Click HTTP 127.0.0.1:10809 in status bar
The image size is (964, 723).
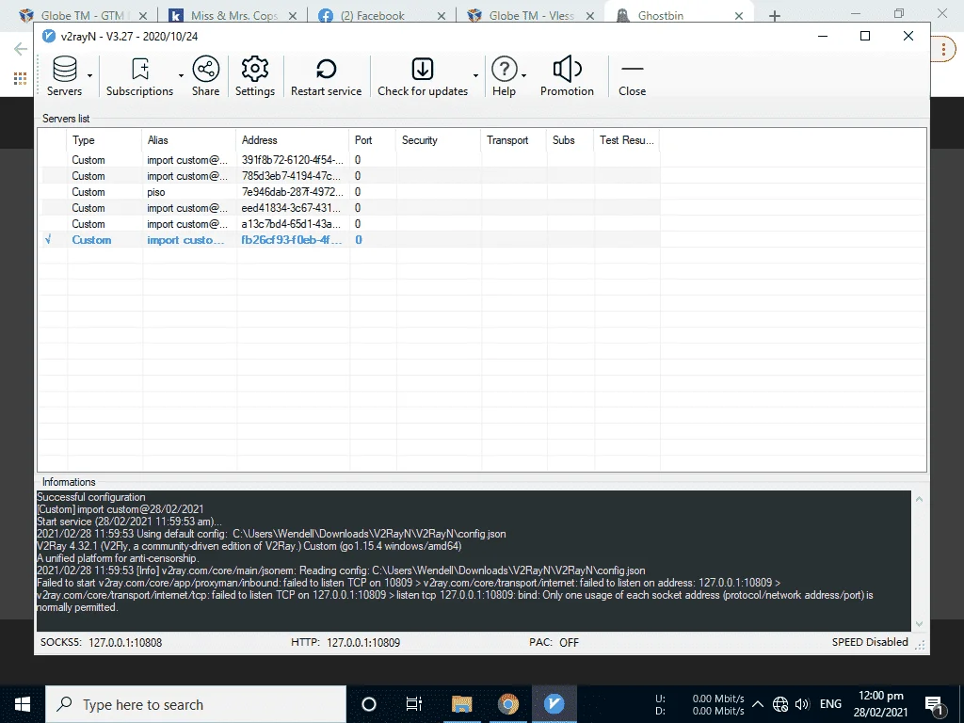[x=345, y=642]
